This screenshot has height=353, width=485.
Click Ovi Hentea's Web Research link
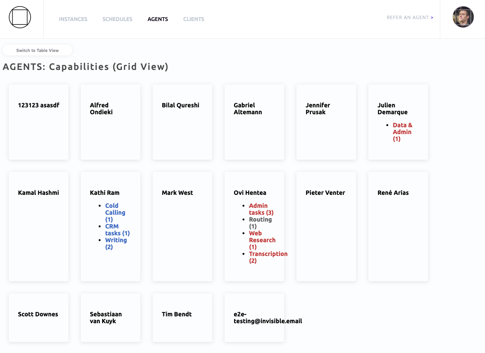click(262, 240)
